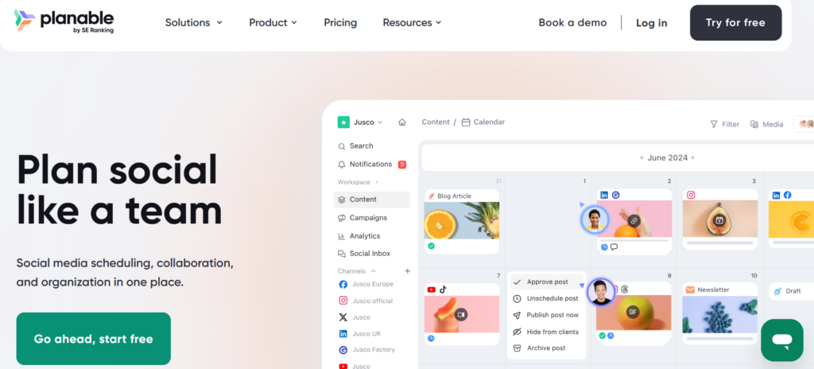This screenshot has width=814, height=369.
Task: Click the Instagram icon for Jusco.official
Action: click(x=343, y=301)
